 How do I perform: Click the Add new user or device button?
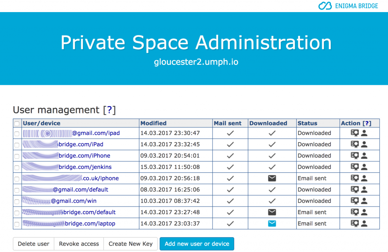point(197,244)
